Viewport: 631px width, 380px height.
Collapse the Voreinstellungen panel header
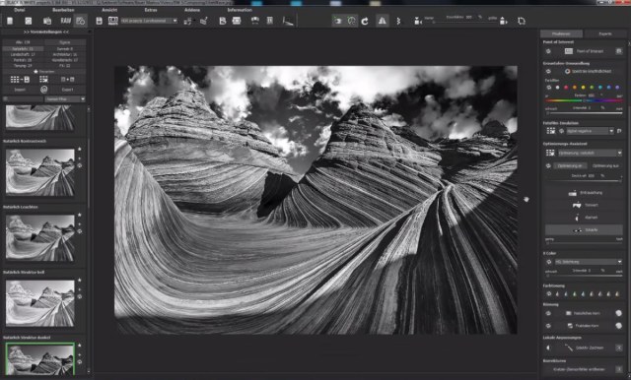[46, 32]
